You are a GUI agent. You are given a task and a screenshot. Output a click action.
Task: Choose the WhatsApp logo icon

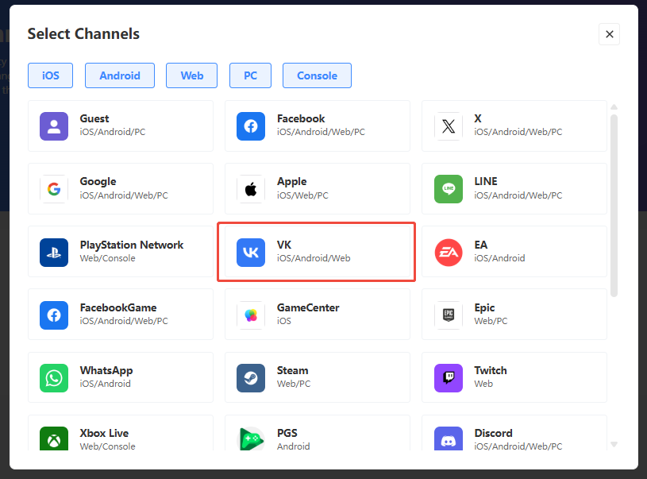click(54, 377)
